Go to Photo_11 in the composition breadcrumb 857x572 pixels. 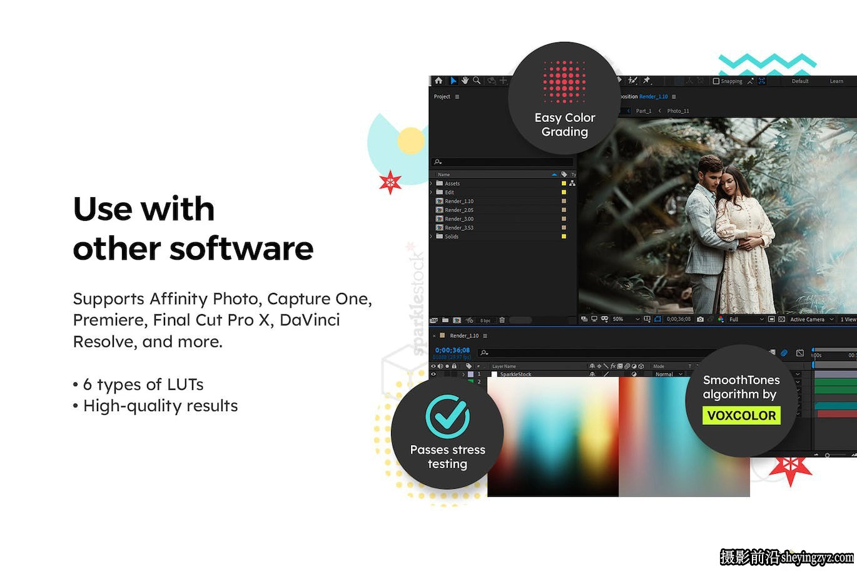coord(678,111)
